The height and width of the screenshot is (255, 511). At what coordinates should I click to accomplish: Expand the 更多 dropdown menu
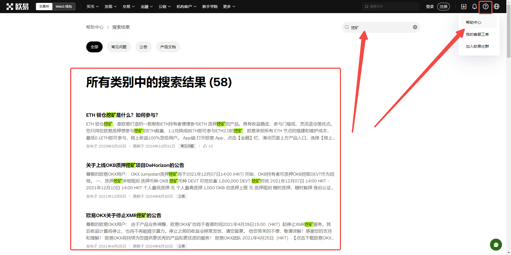(229, 7)
